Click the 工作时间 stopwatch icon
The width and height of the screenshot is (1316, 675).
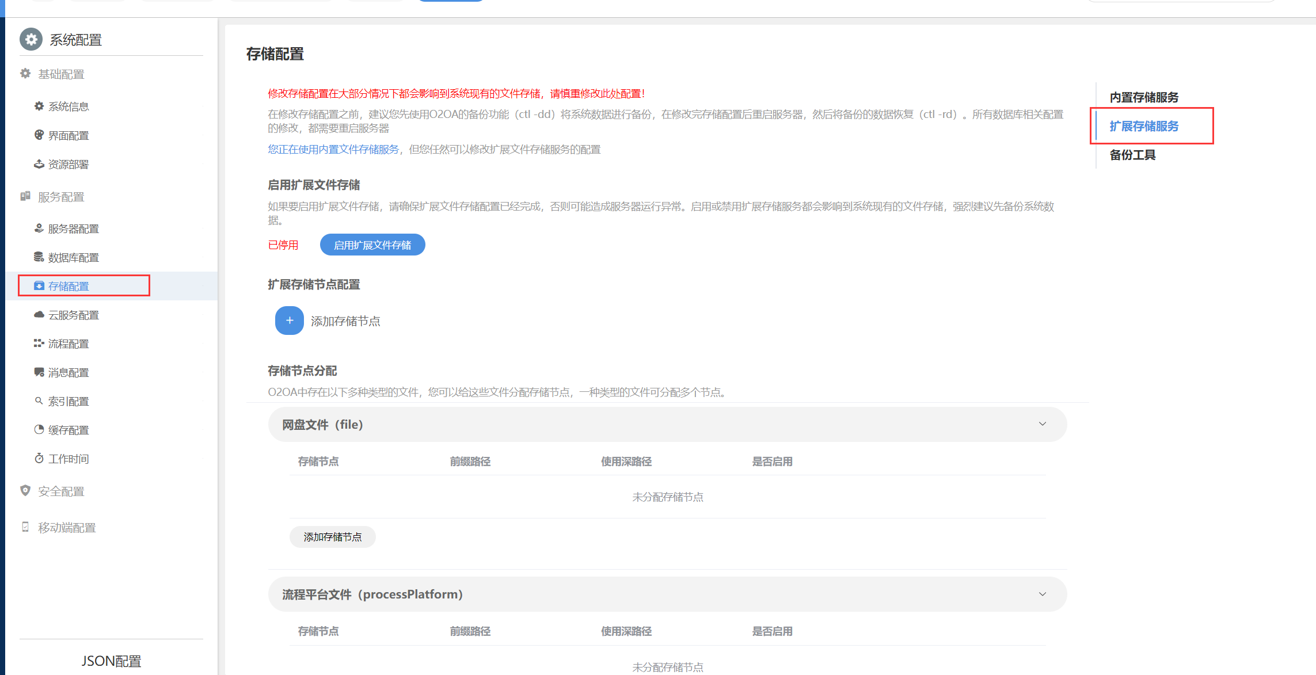[x=39, y=458]
